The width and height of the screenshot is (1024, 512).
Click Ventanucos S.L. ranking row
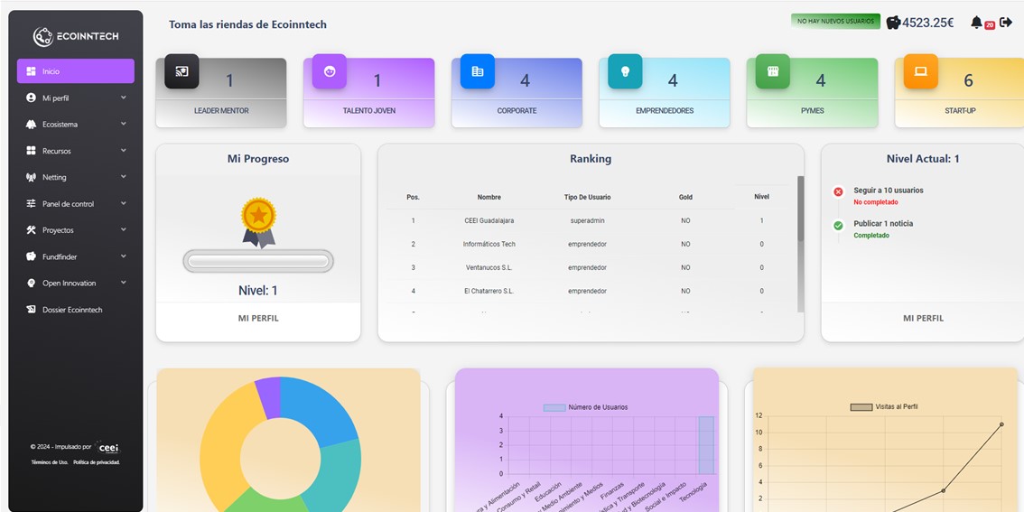[x=588, y=268]
